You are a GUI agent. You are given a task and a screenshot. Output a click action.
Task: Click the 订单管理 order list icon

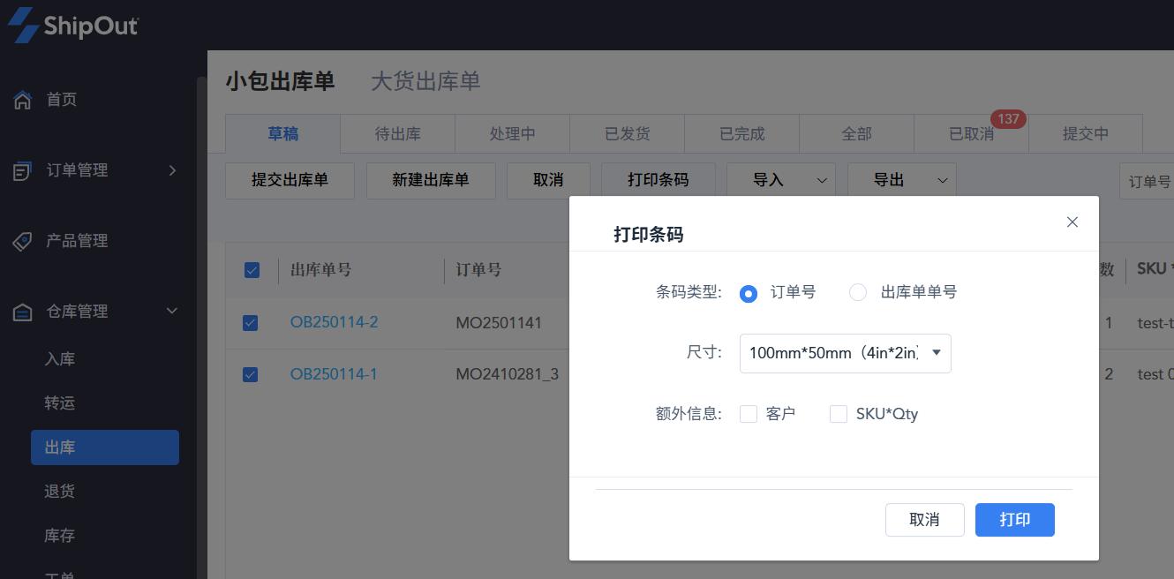(x=23, y=170)
